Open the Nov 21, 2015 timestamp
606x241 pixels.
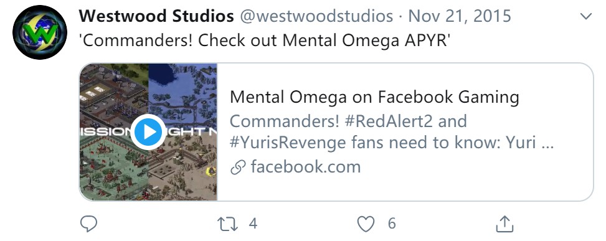(460, 16)
